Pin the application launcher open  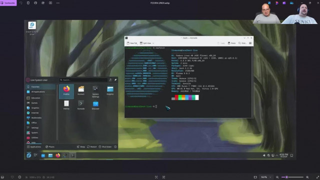coord(115,80)
